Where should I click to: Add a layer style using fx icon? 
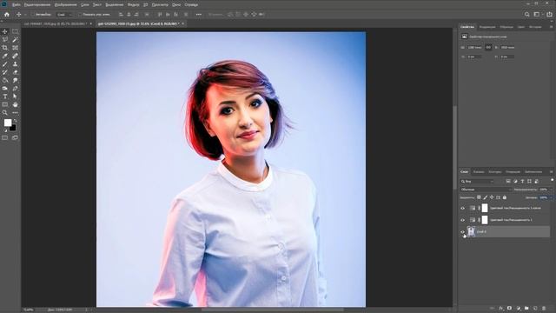[x=501, y=309]
